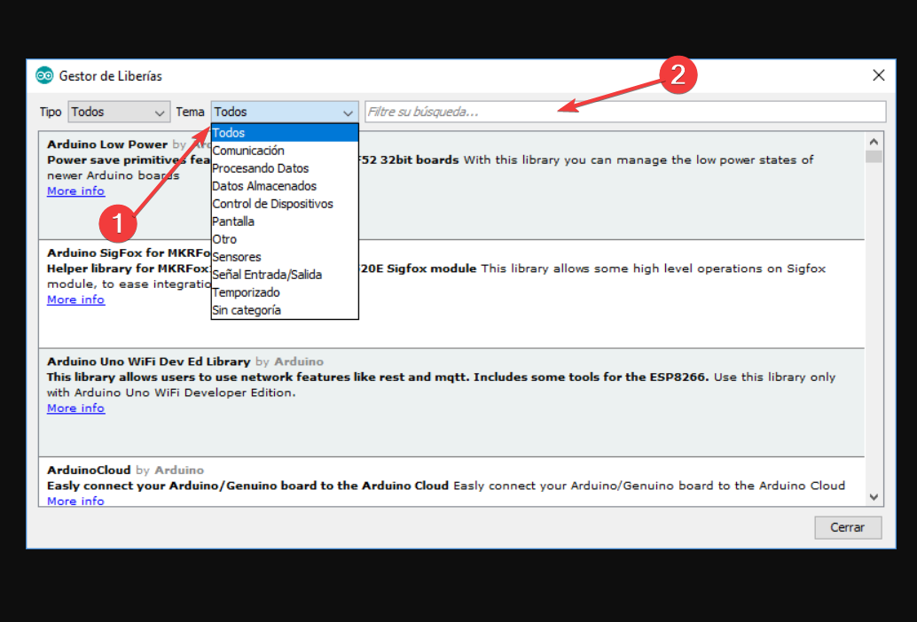Viewport: 917px width, 622px height.
Task: Open More info for ArduinoCloud
Action: (x=76, y=501)
